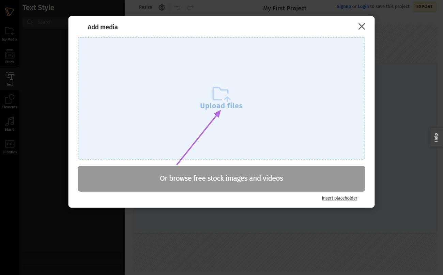Close the Add media dialog
443x275 pixels.
point(362,27)
